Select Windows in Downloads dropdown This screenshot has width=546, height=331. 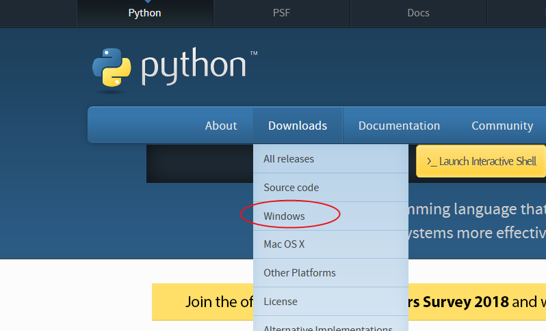click(x=330, y=216)
